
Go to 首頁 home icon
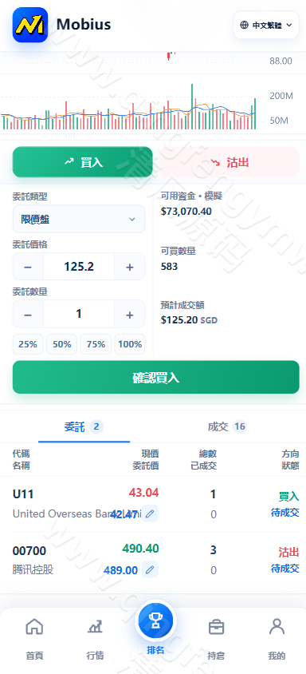point(34,627)
